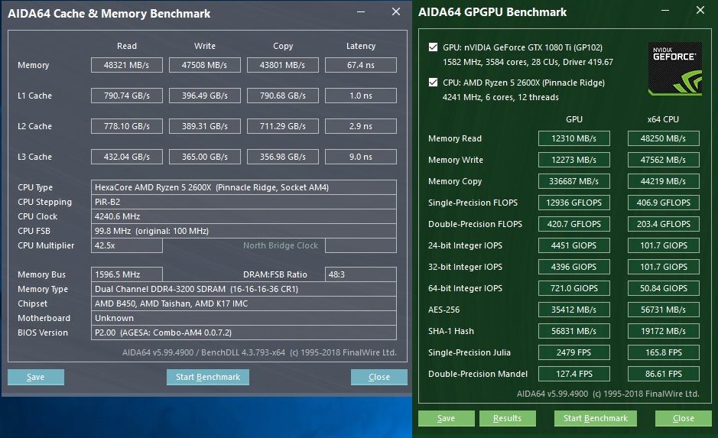Click Save in GPGPU Benchmark window
The width and height of the screenshot is (718, 438).
[446, 418]
